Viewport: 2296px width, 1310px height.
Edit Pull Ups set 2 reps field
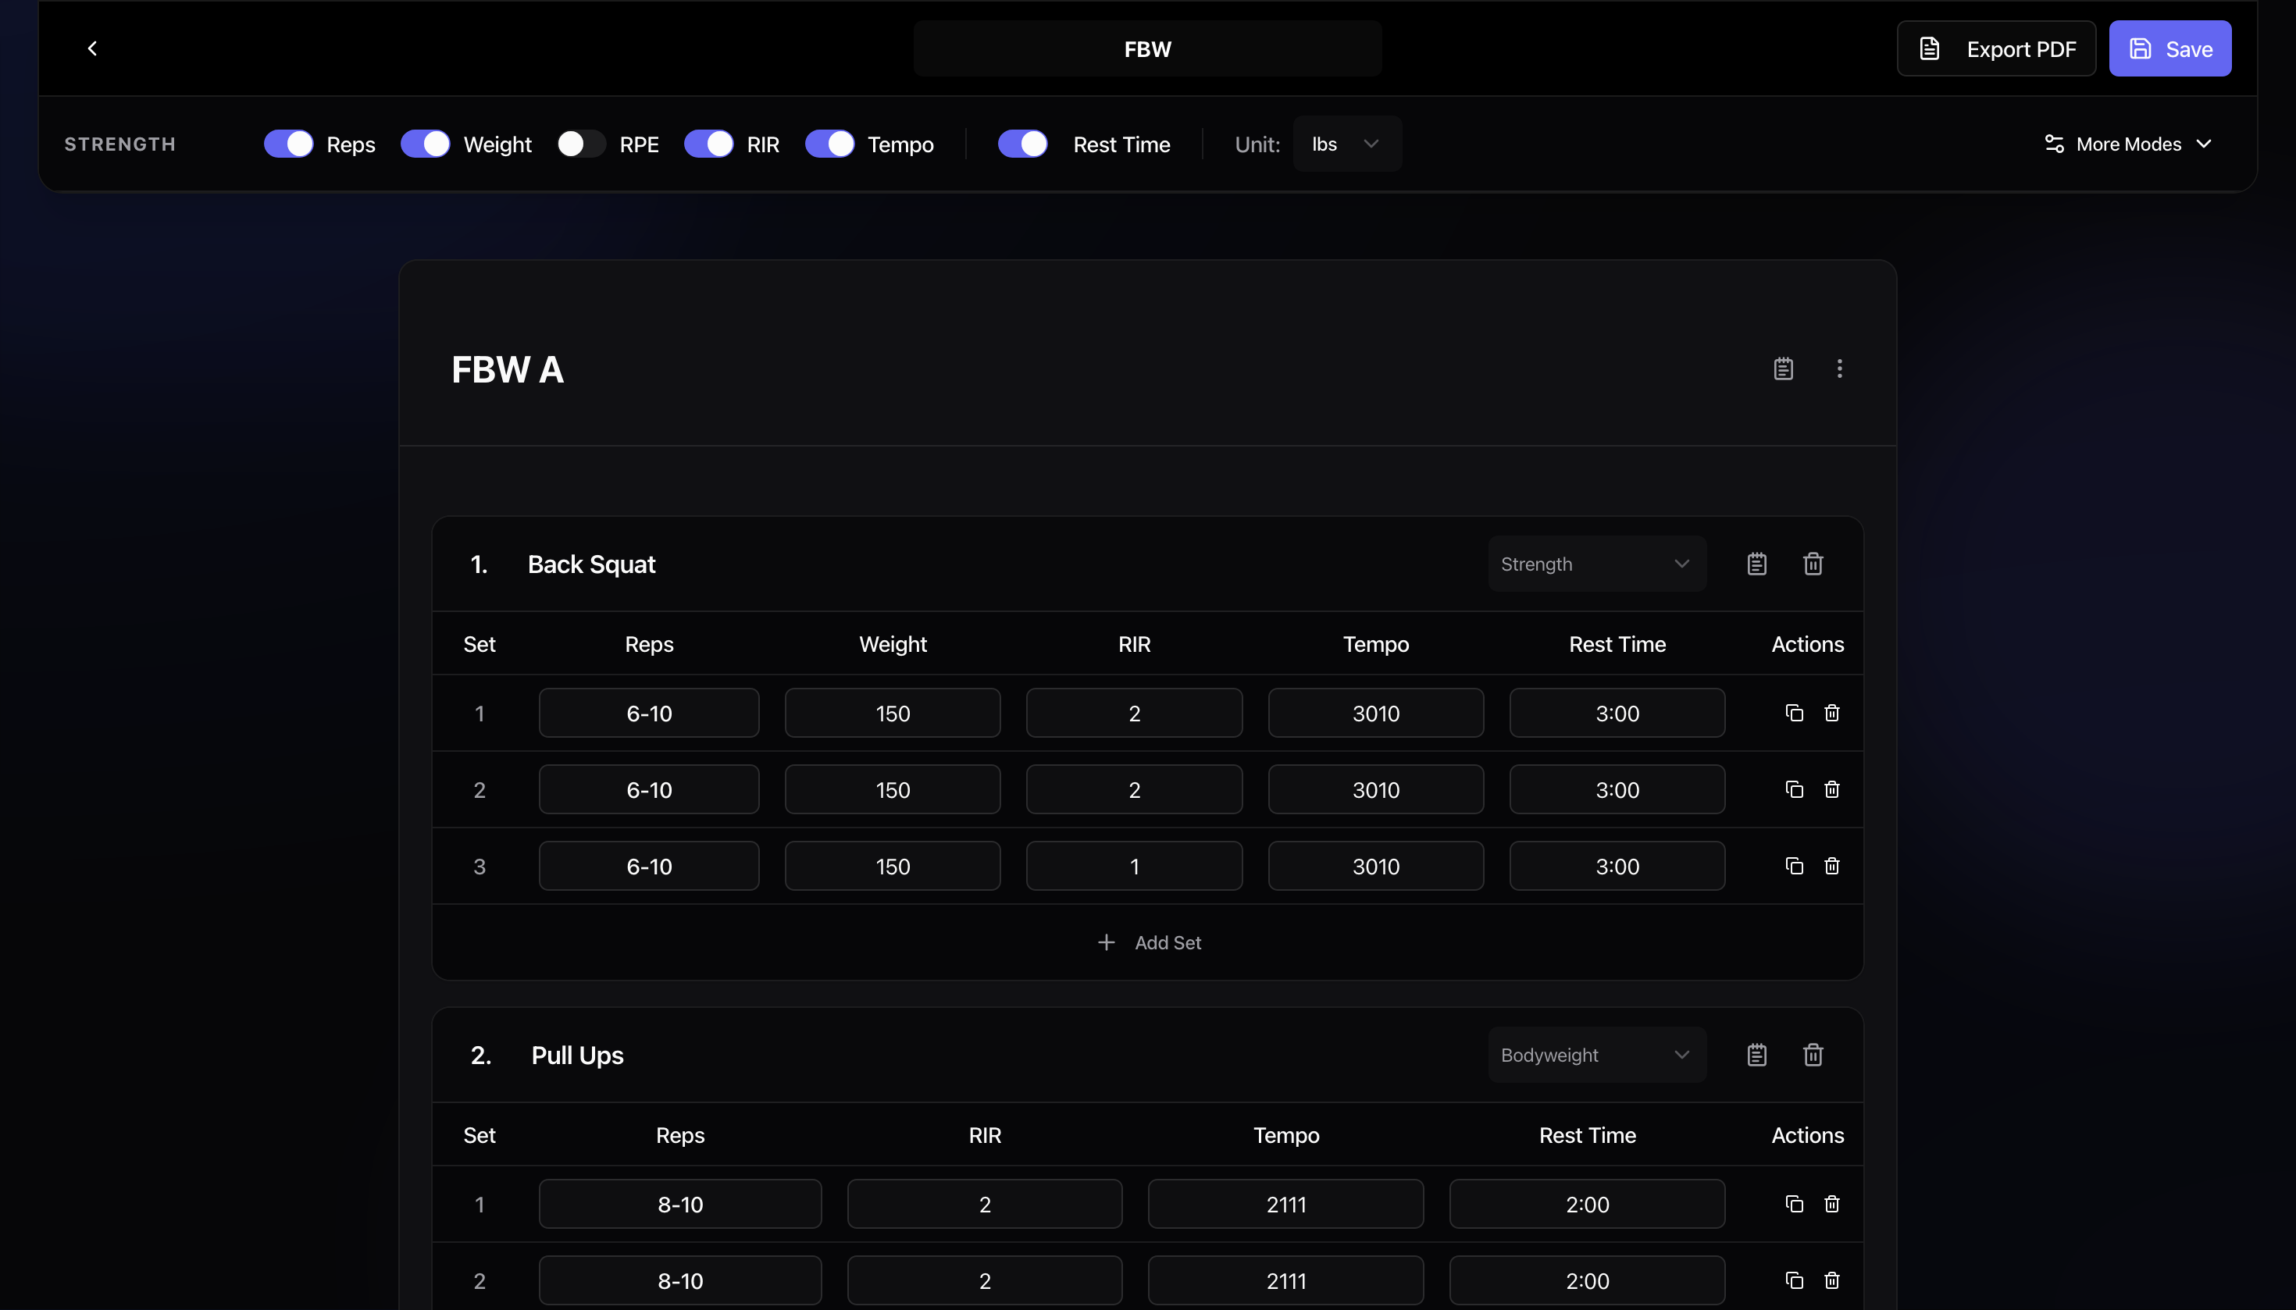pos(680,1281)
